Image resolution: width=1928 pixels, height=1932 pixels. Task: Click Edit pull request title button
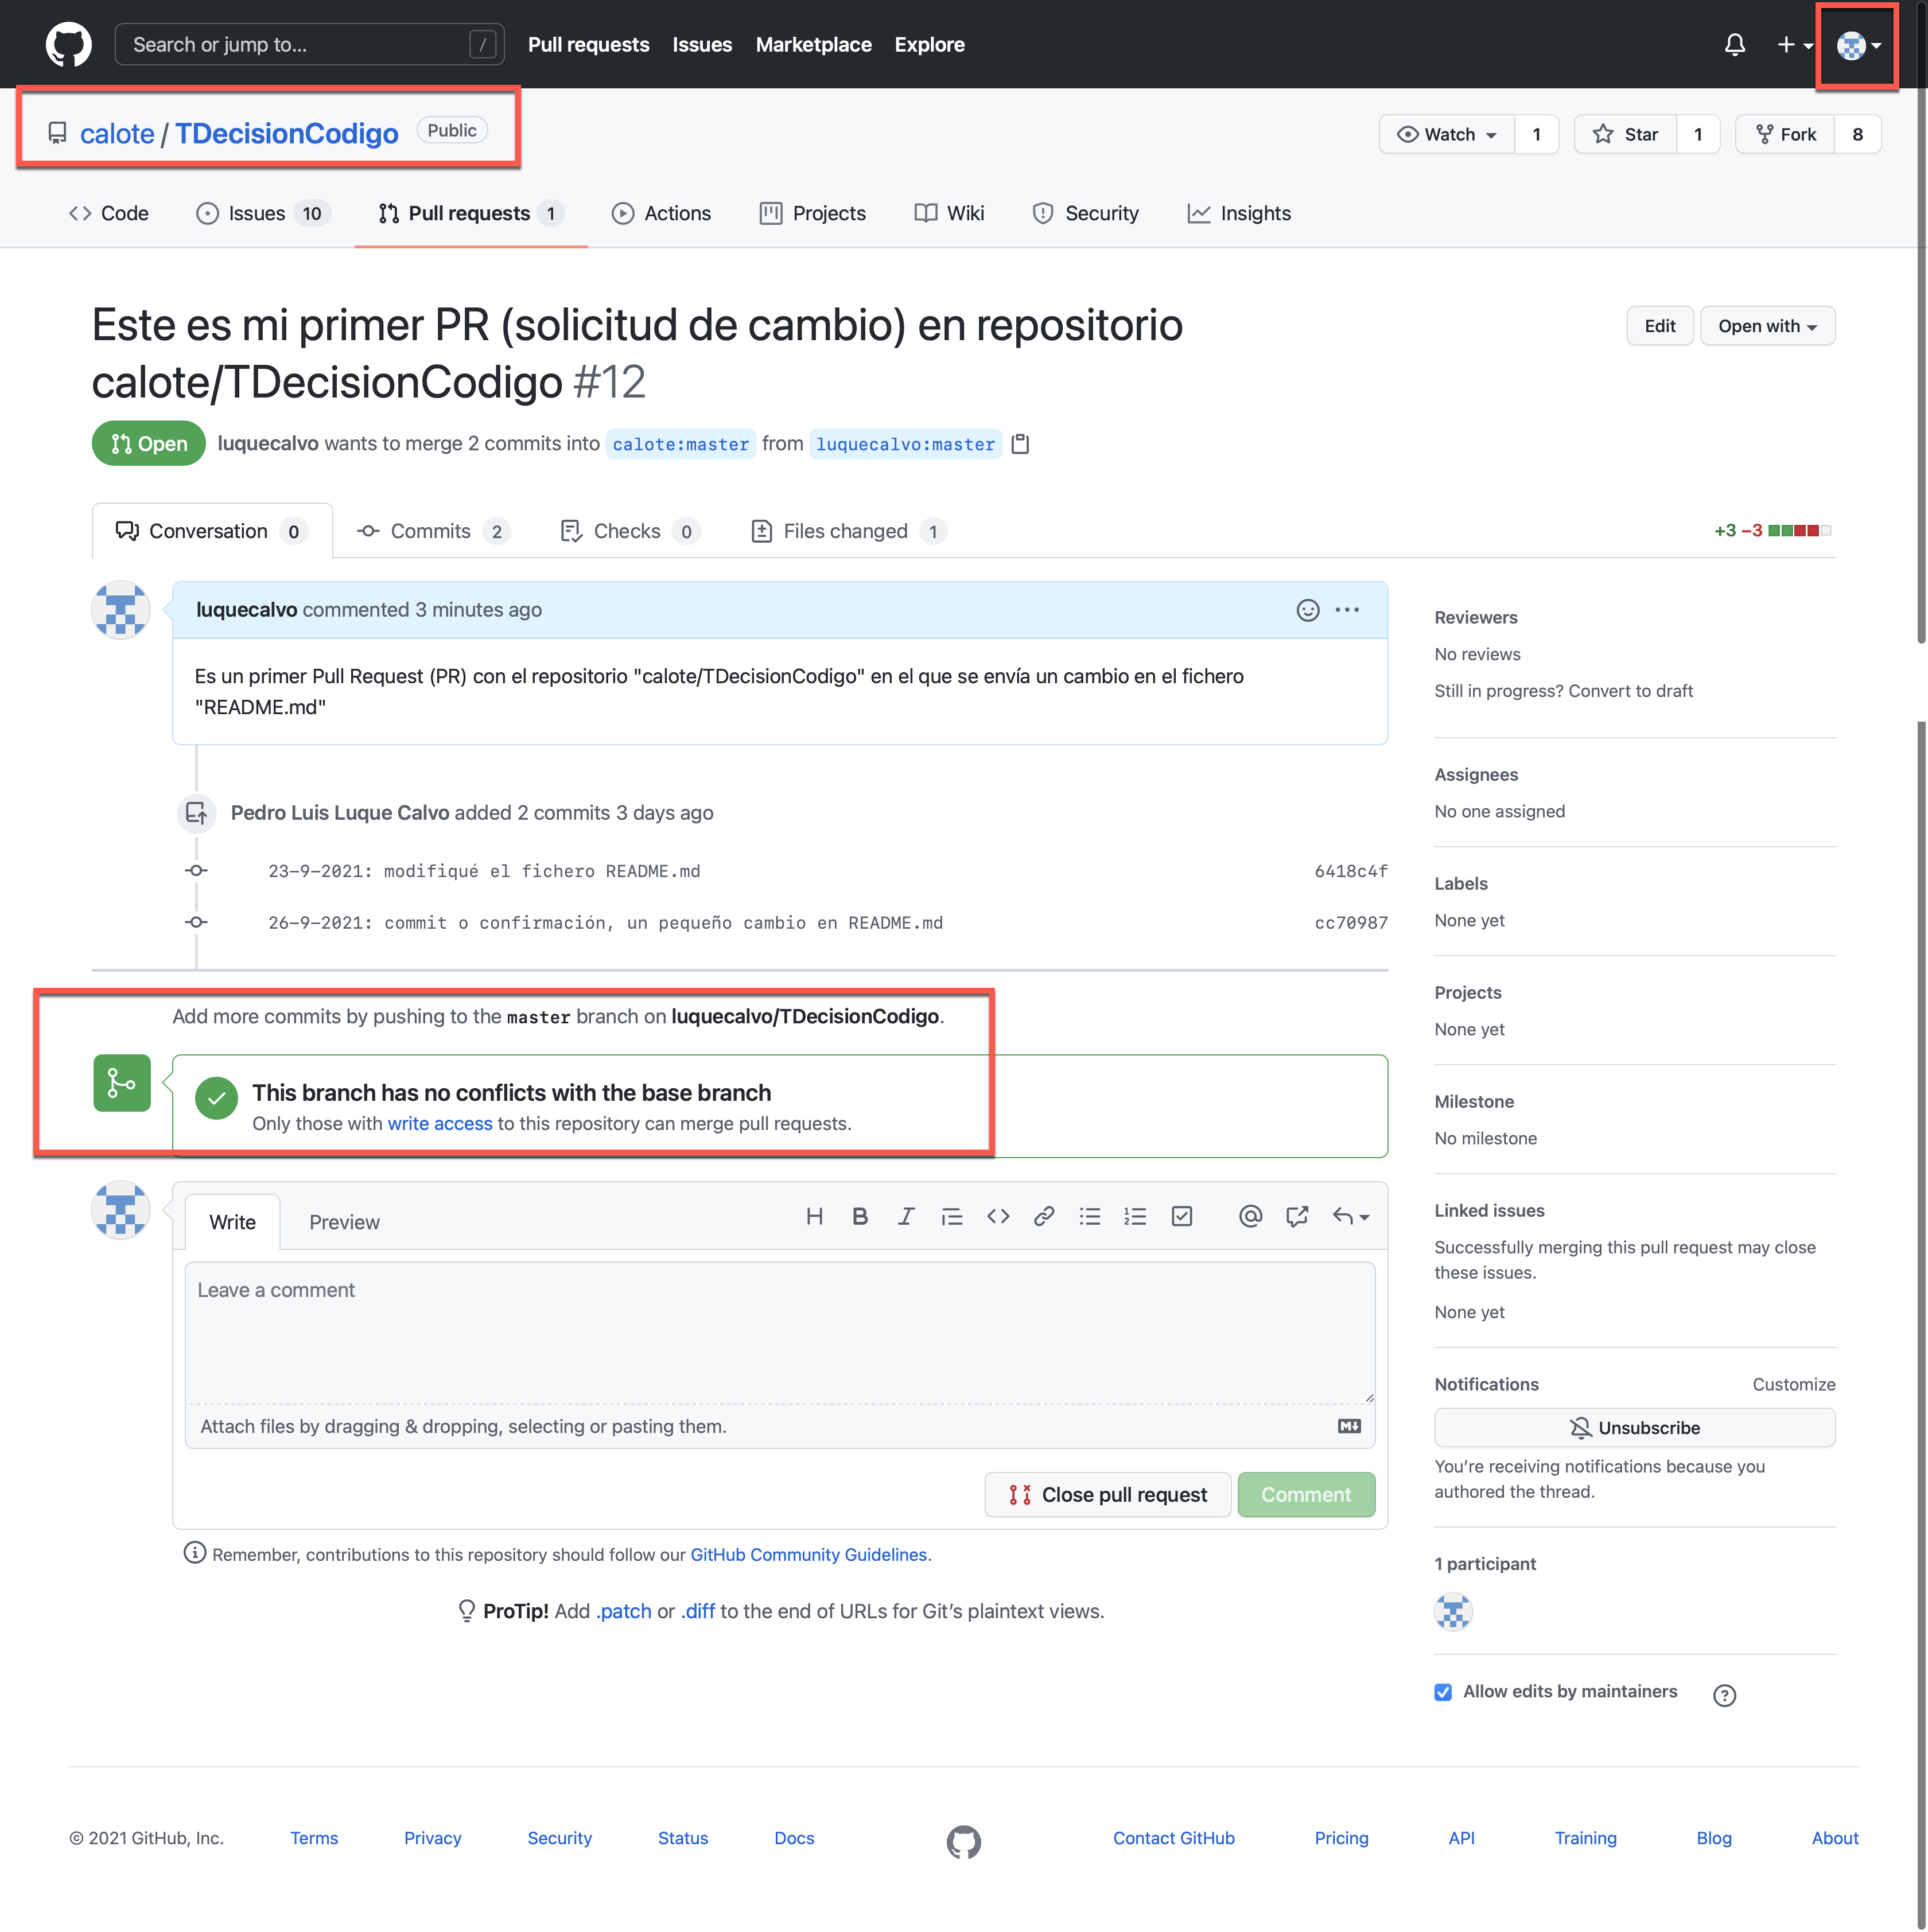[1659, 326]
